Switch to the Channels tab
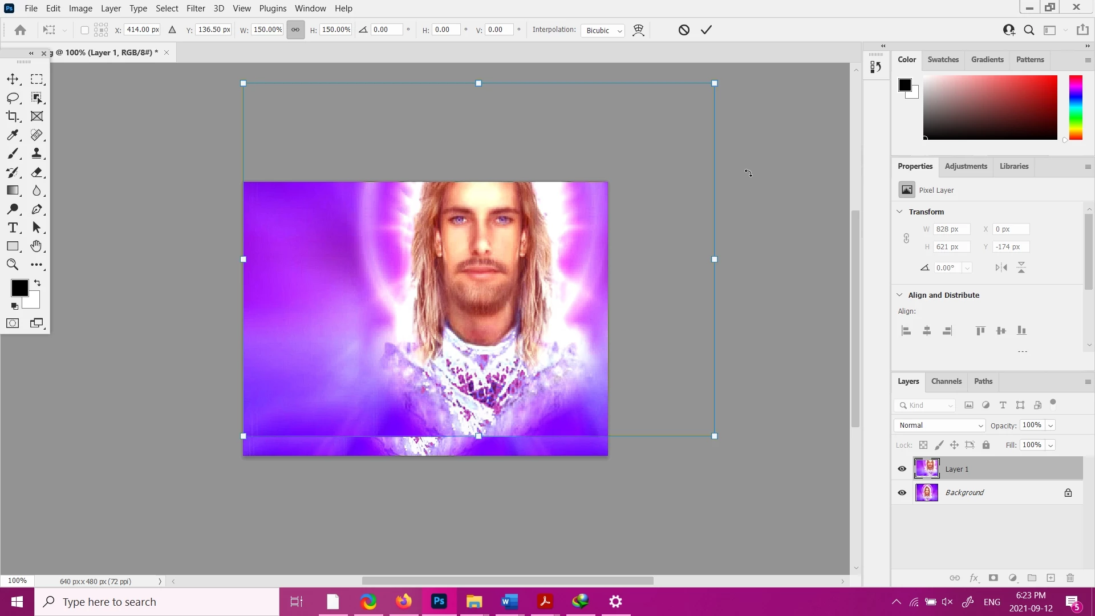Image resolution: width=1095 pixels, height=616 pixels. click(x=946, y=382)
